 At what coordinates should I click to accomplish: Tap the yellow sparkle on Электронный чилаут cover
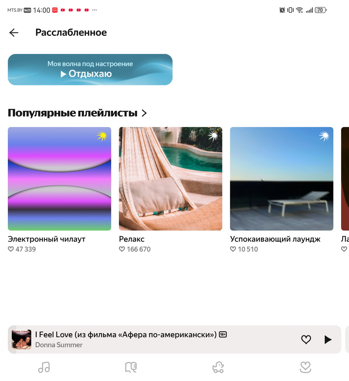(102, 136)
